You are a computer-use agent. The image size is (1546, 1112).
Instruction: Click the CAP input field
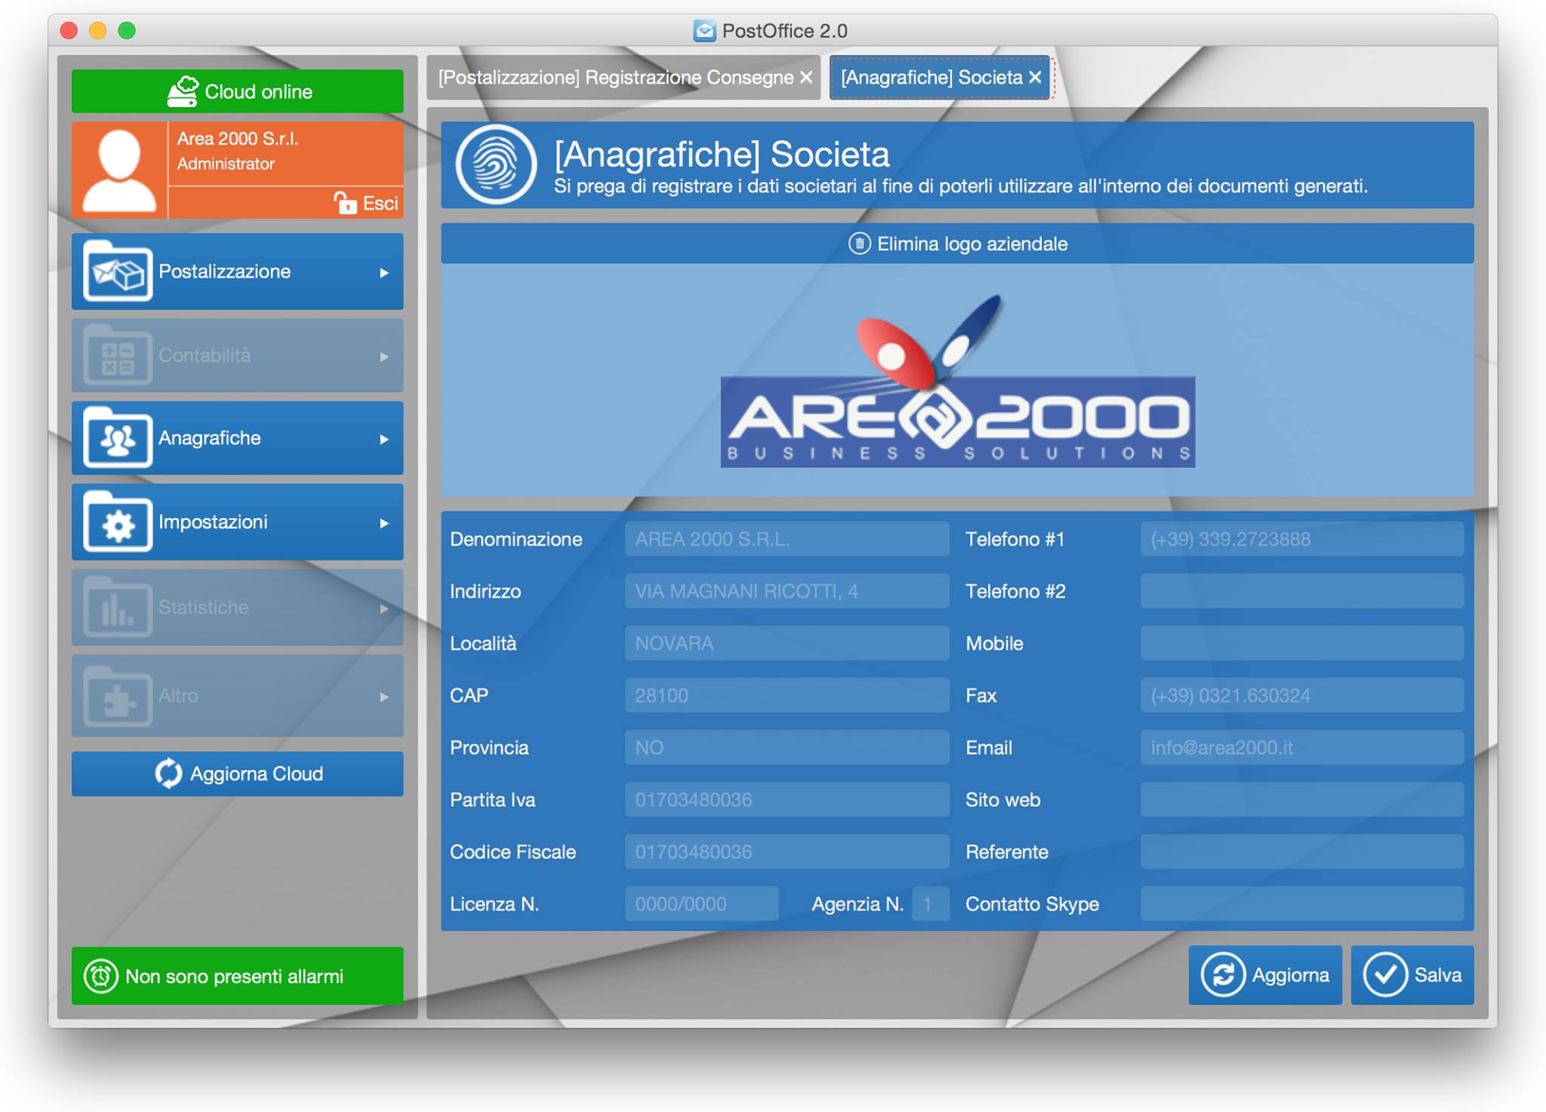pos(787,696)
